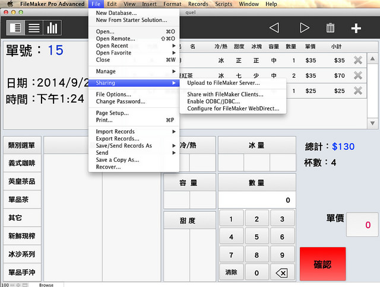Select Recover menu item
Image resolution: width=380 pixels, height=287 pixels.
coord(134,167)
